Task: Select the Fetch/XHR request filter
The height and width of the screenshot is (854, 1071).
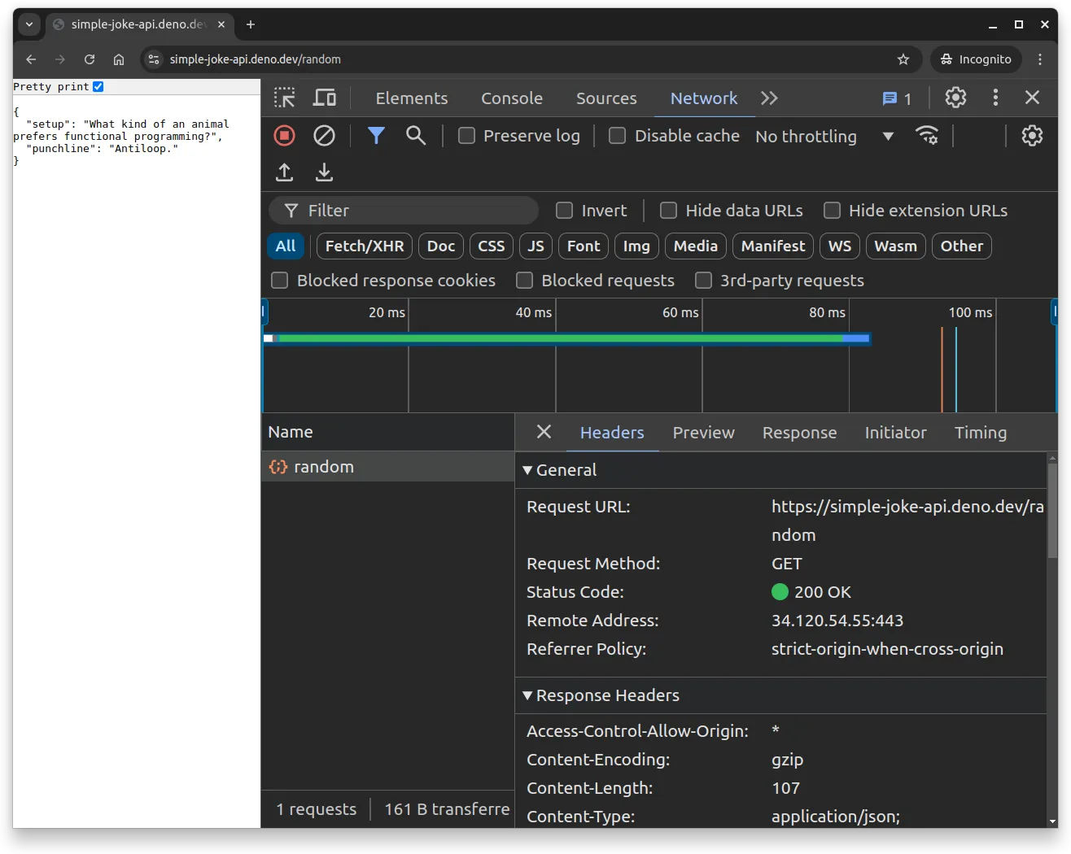Action: pyautogui.click(x=364, y=246)
